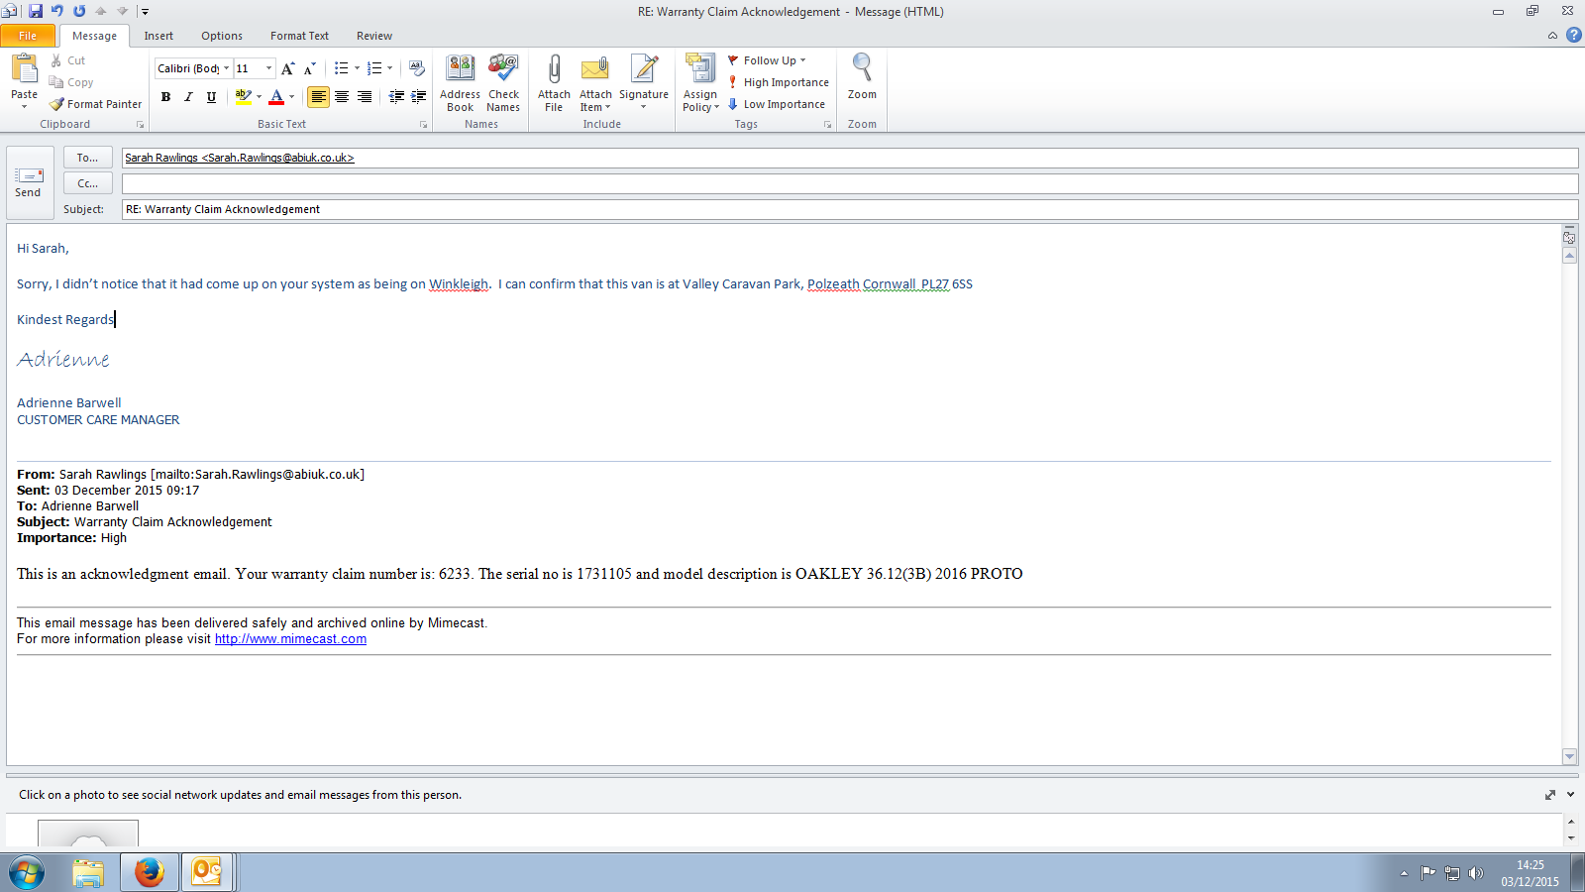Open the font color picker arrow

pos(291,97)
